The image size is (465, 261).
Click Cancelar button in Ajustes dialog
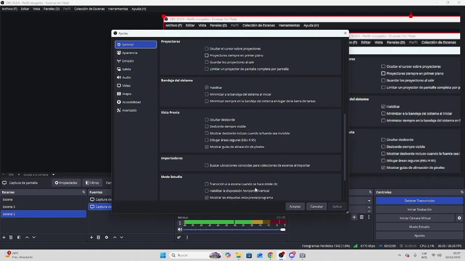(316, 207)
